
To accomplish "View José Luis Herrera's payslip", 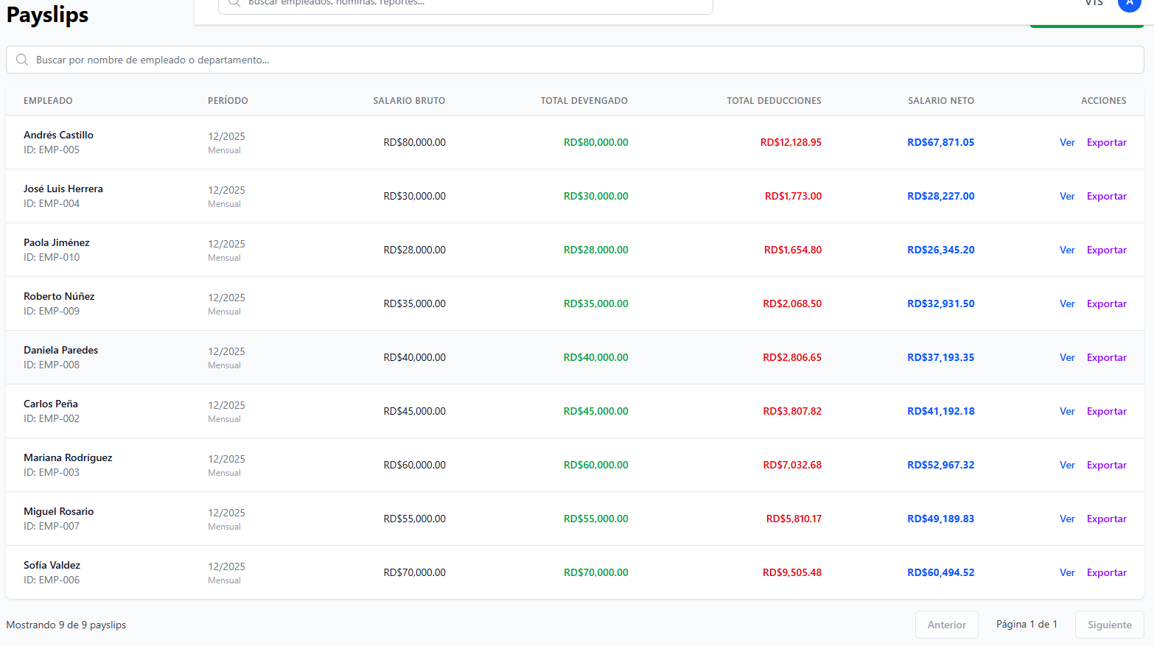I will coord(1067,196).
